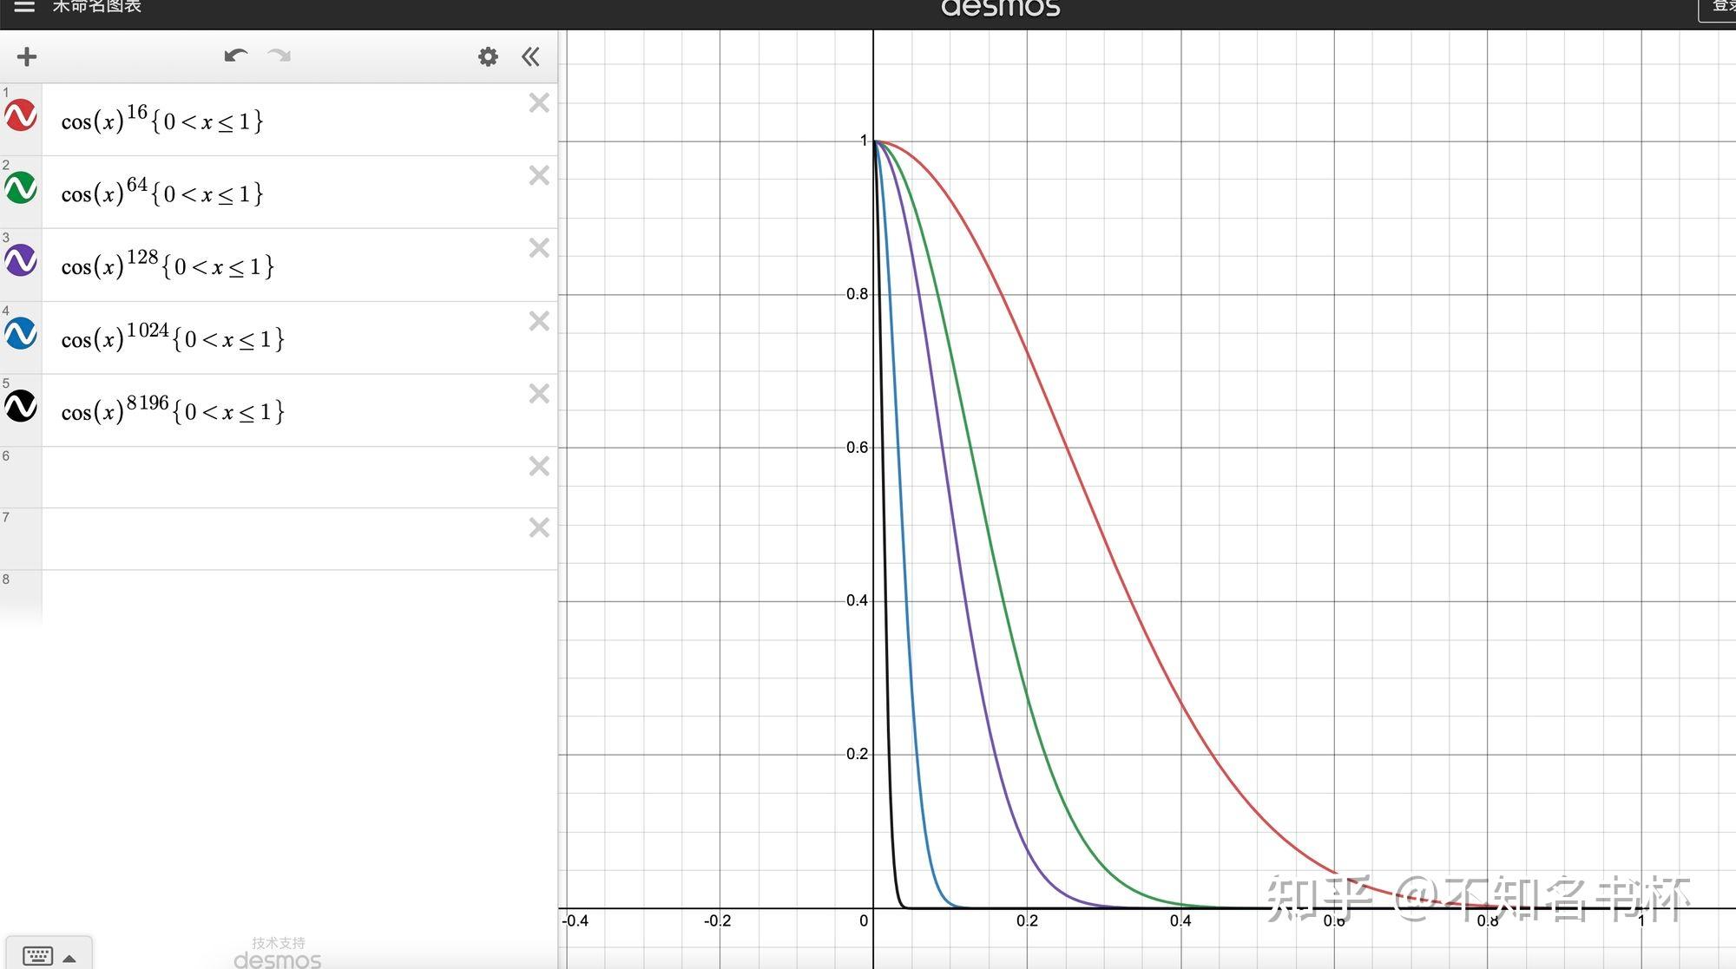Click into empty expression row 7
The width and height of the screenshot is (1736, 969).
pos(278,539)
